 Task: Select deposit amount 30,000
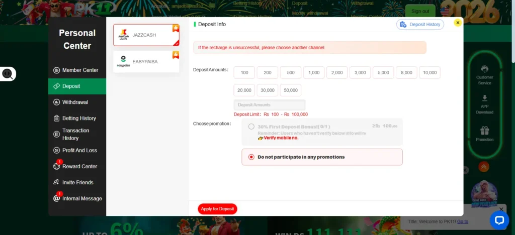click(x=268, y=90)
